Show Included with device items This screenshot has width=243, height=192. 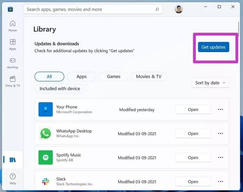(60, 89)
